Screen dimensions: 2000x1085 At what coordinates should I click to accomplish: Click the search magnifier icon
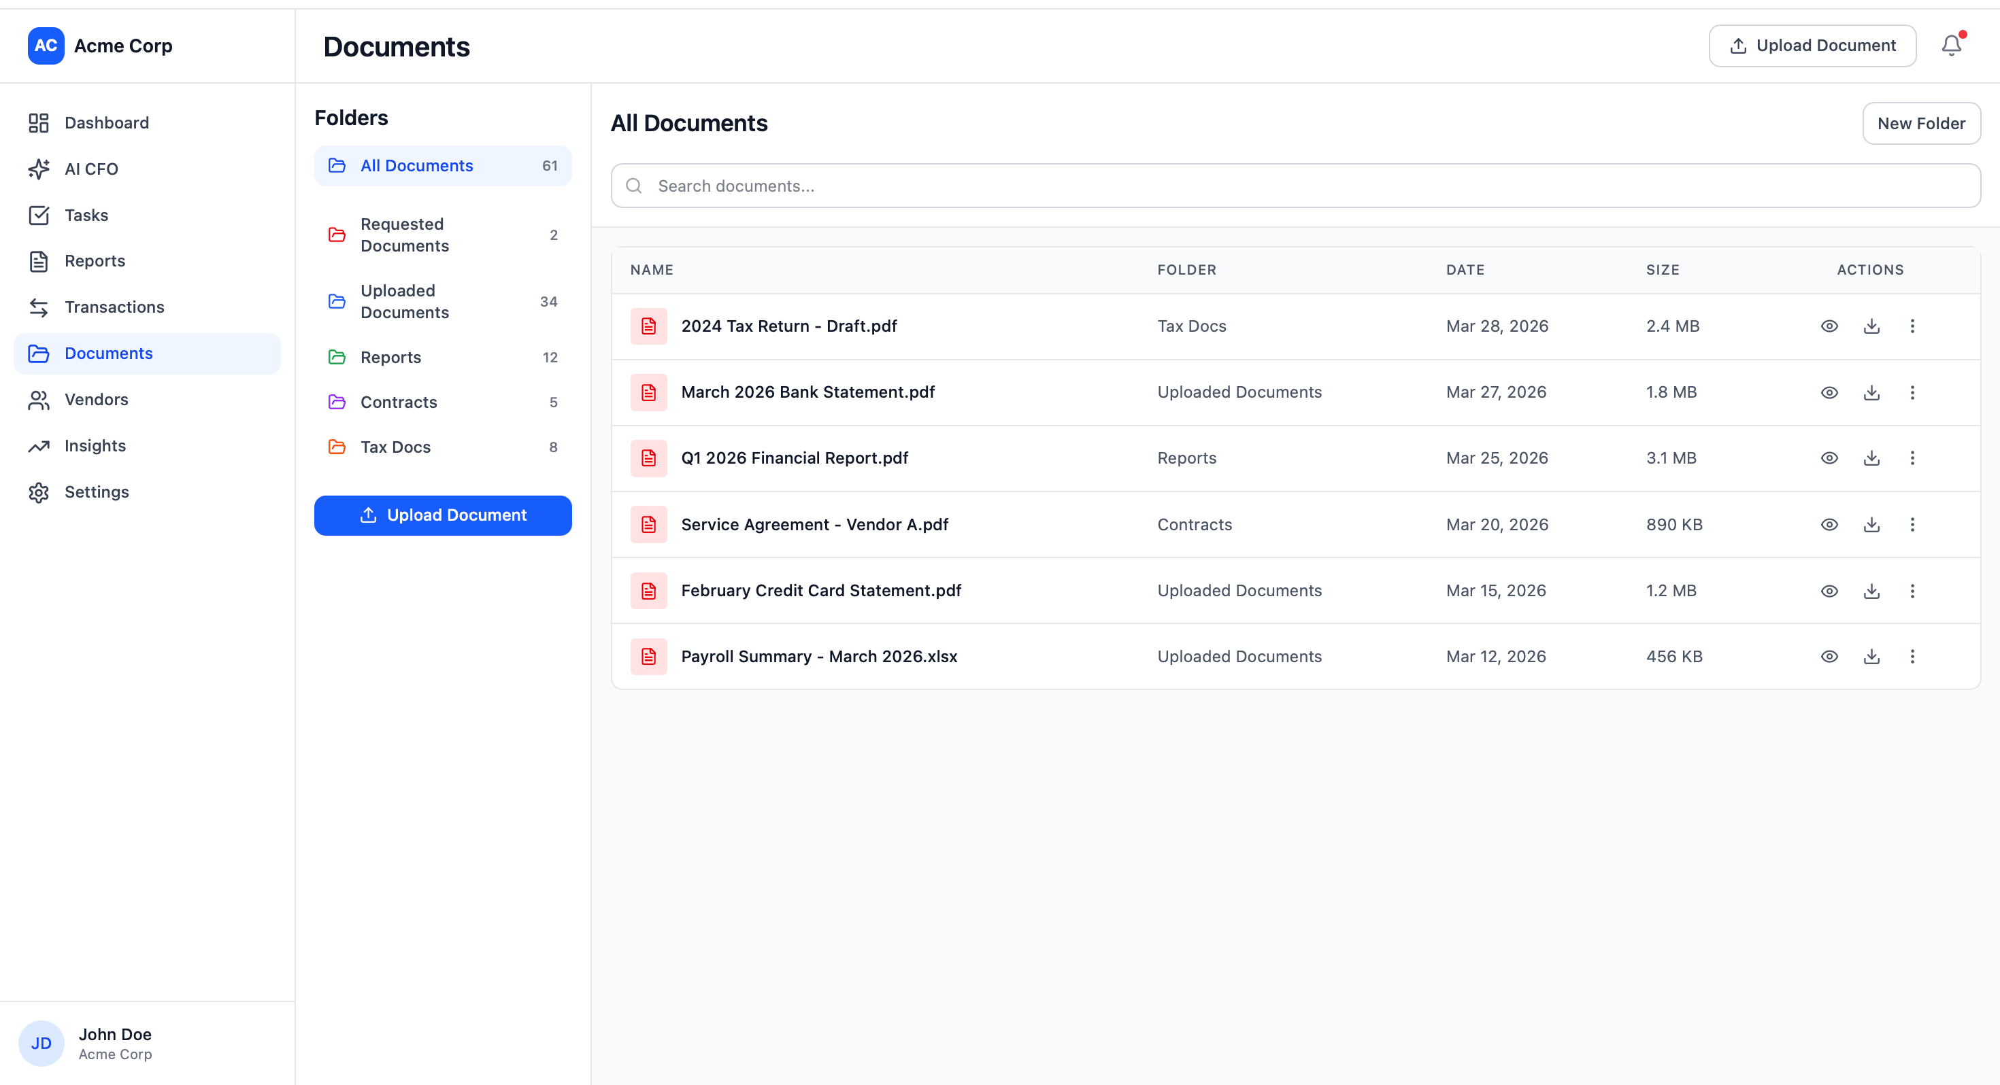pyautogui.click(x=633, y=186)
